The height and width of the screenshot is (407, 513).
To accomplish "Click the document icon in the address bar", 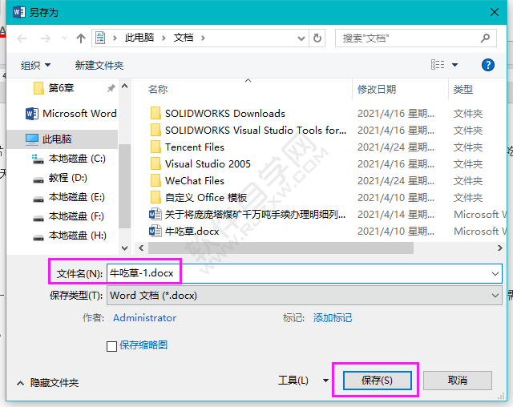I will pyautogui.click(x=100, y=38).
